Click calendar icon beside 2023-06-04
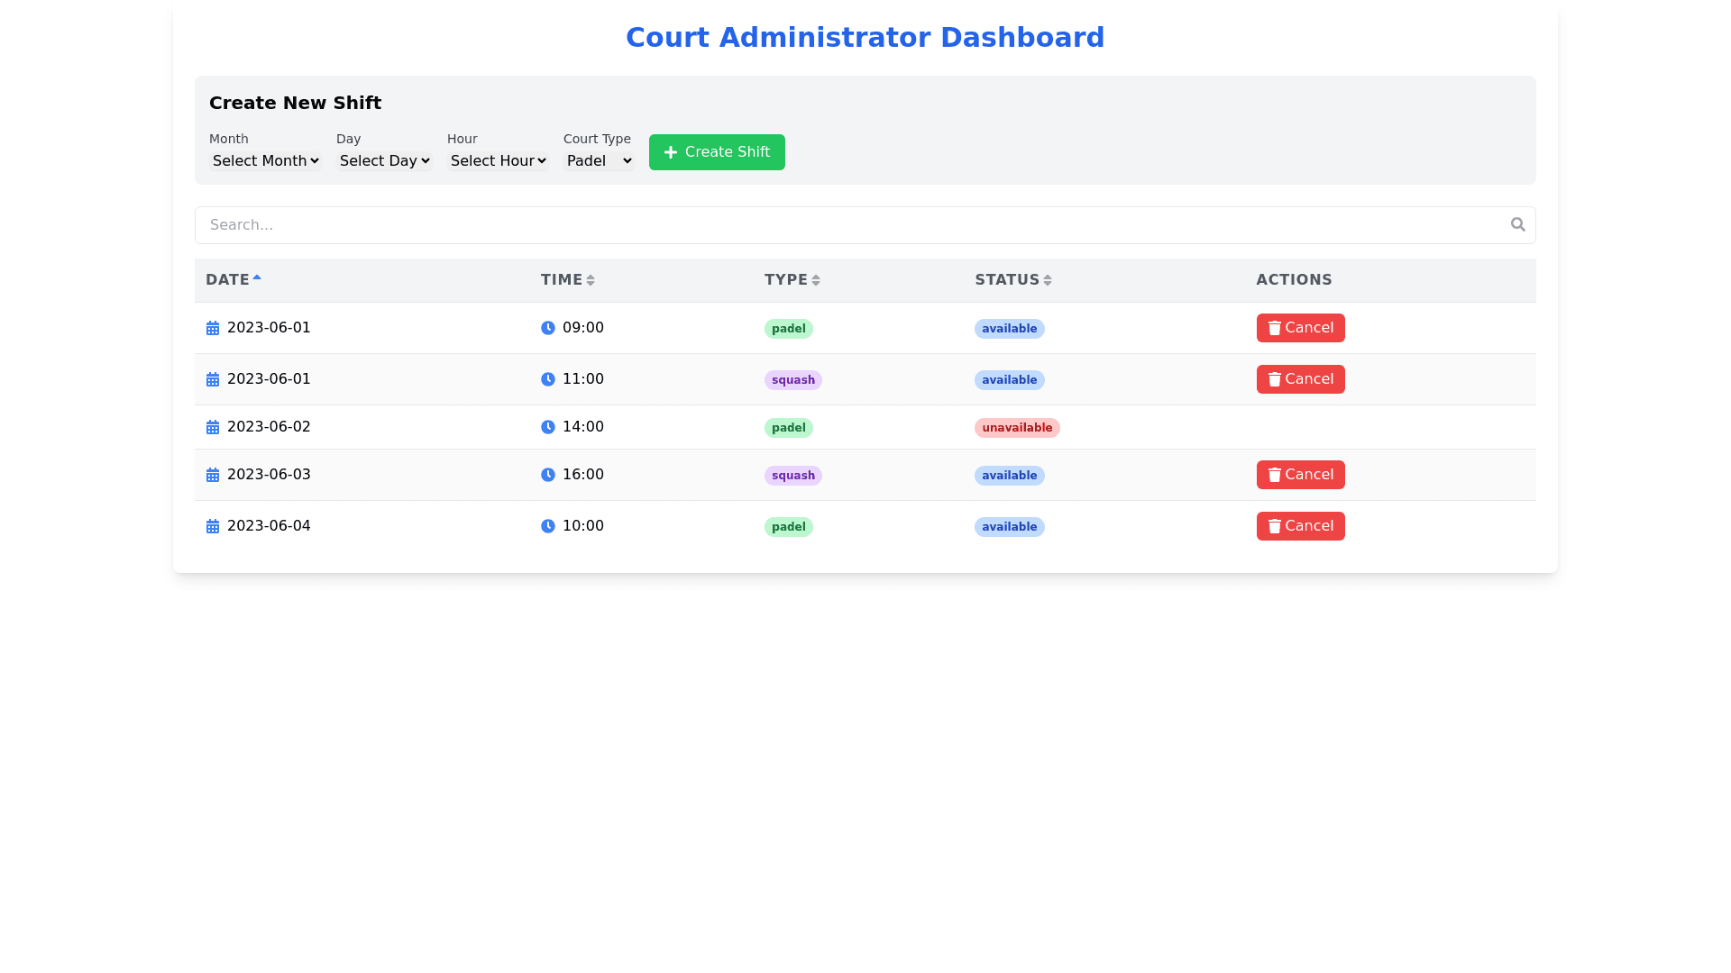 (x=213, y=526)
